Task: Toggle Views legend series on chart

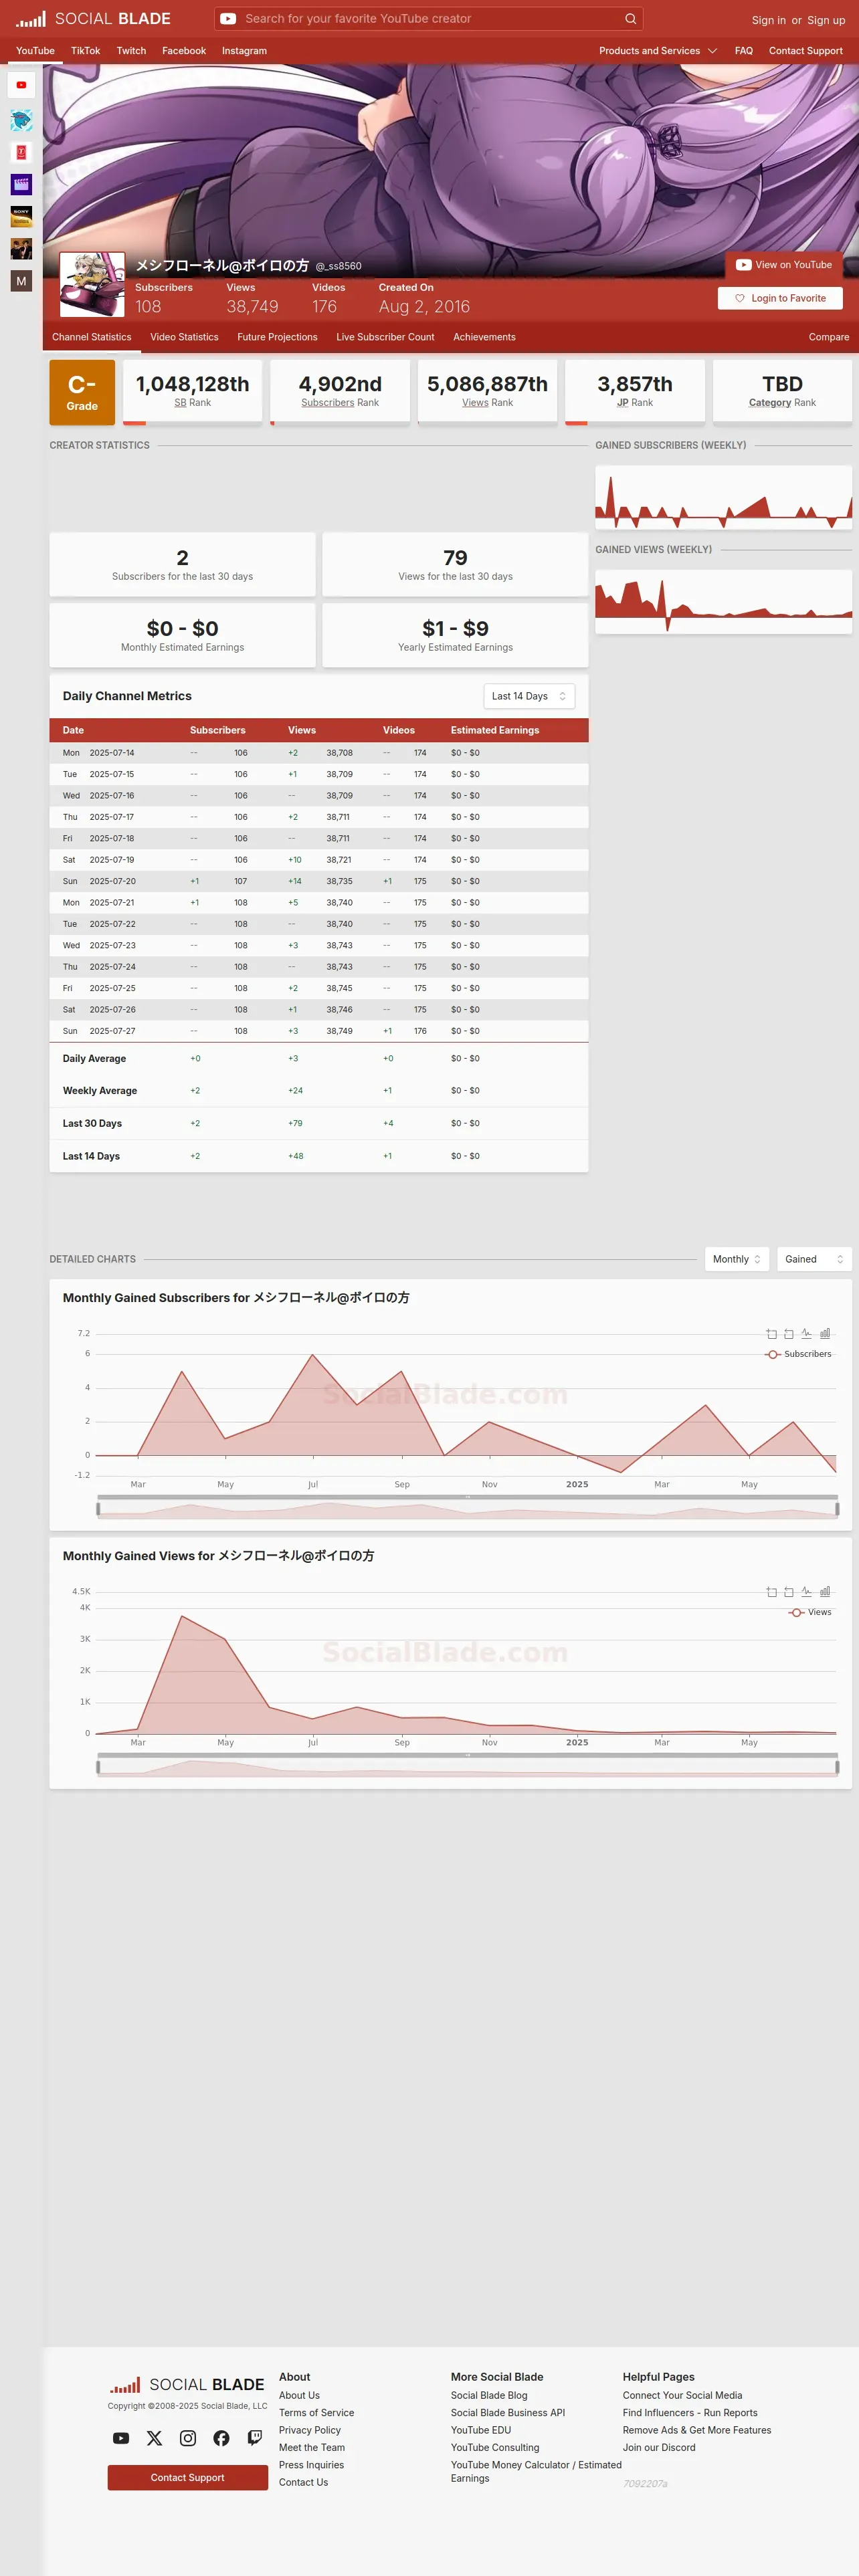Action: tap(810, 1612)
